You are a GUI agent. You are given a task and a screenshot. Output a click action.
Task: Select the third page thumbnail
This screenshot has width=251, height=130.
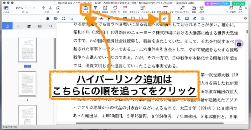[x=28, y=115]
